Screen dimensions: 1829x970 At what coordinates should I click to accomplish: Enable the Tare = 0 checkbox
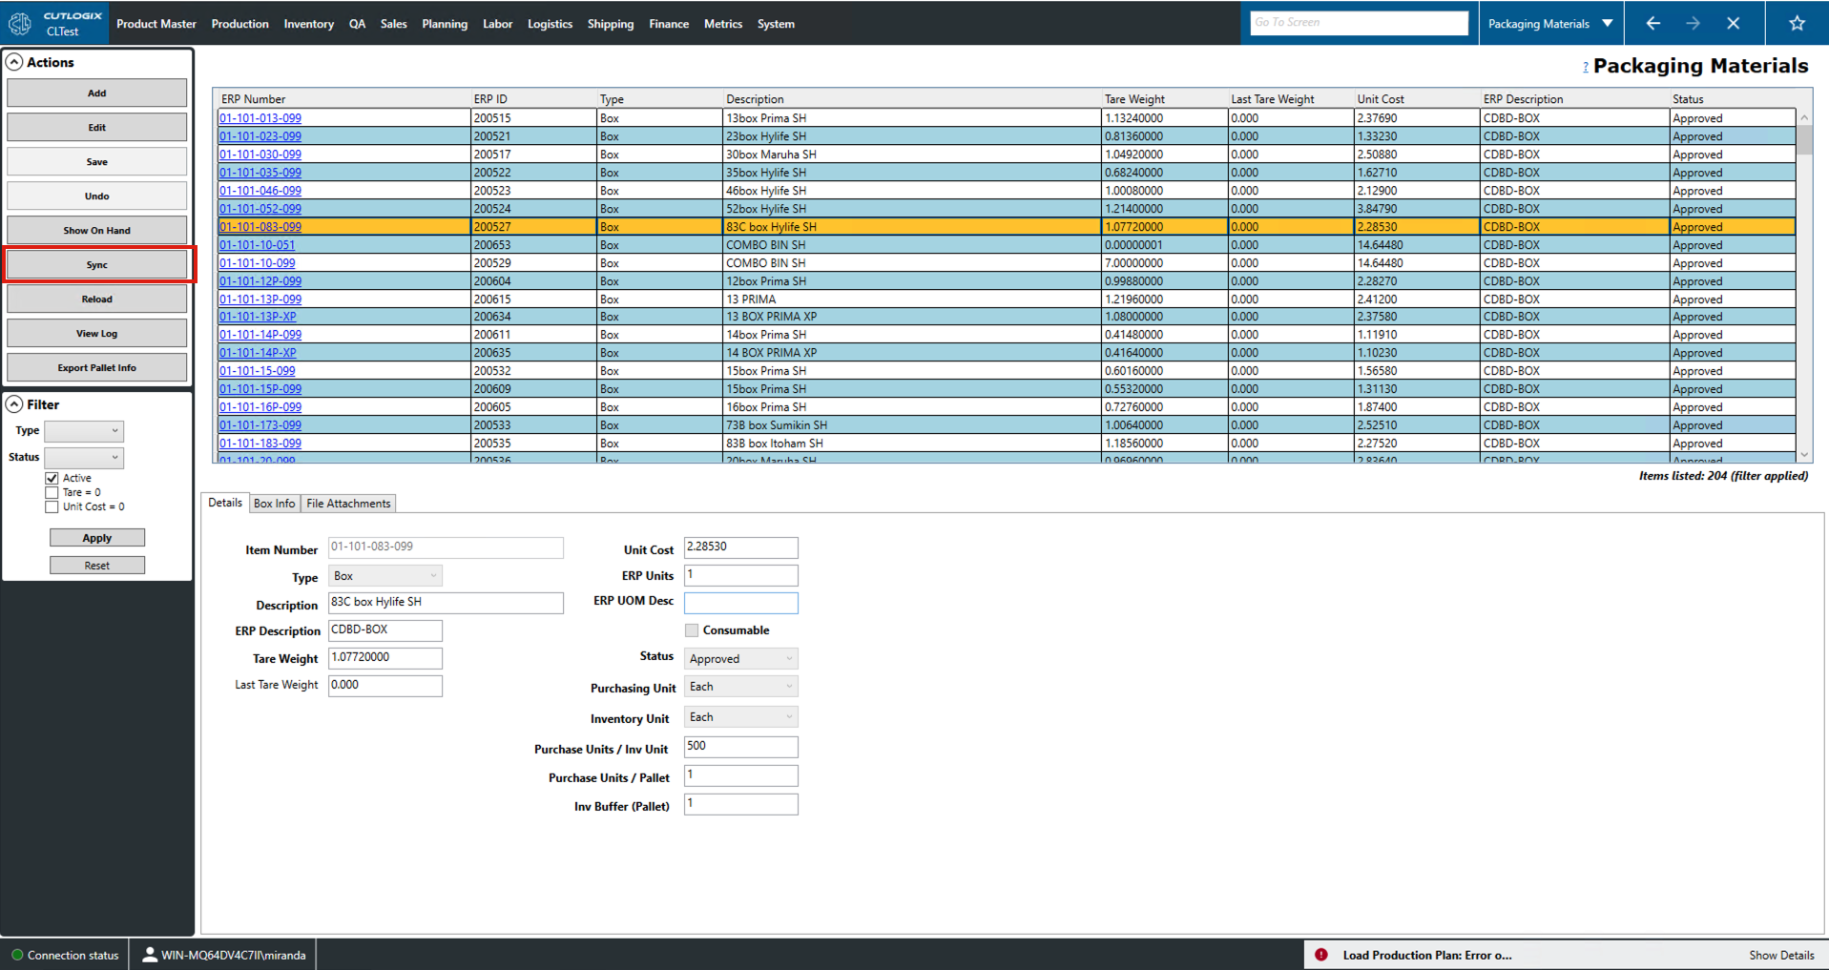click(x=52, y=492)
